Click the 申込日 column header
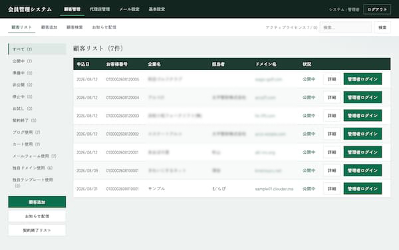 click(x=83, y=64)
